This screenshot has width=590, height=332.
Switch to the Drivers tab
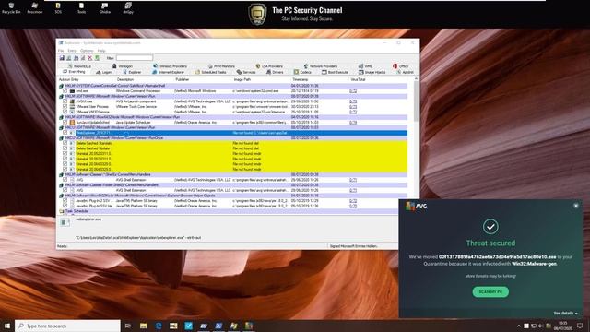pos(275,72)
